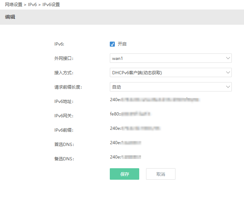Click the IPv6设置 breadcrumb item

pyautogui.click(x=51, y=5)
